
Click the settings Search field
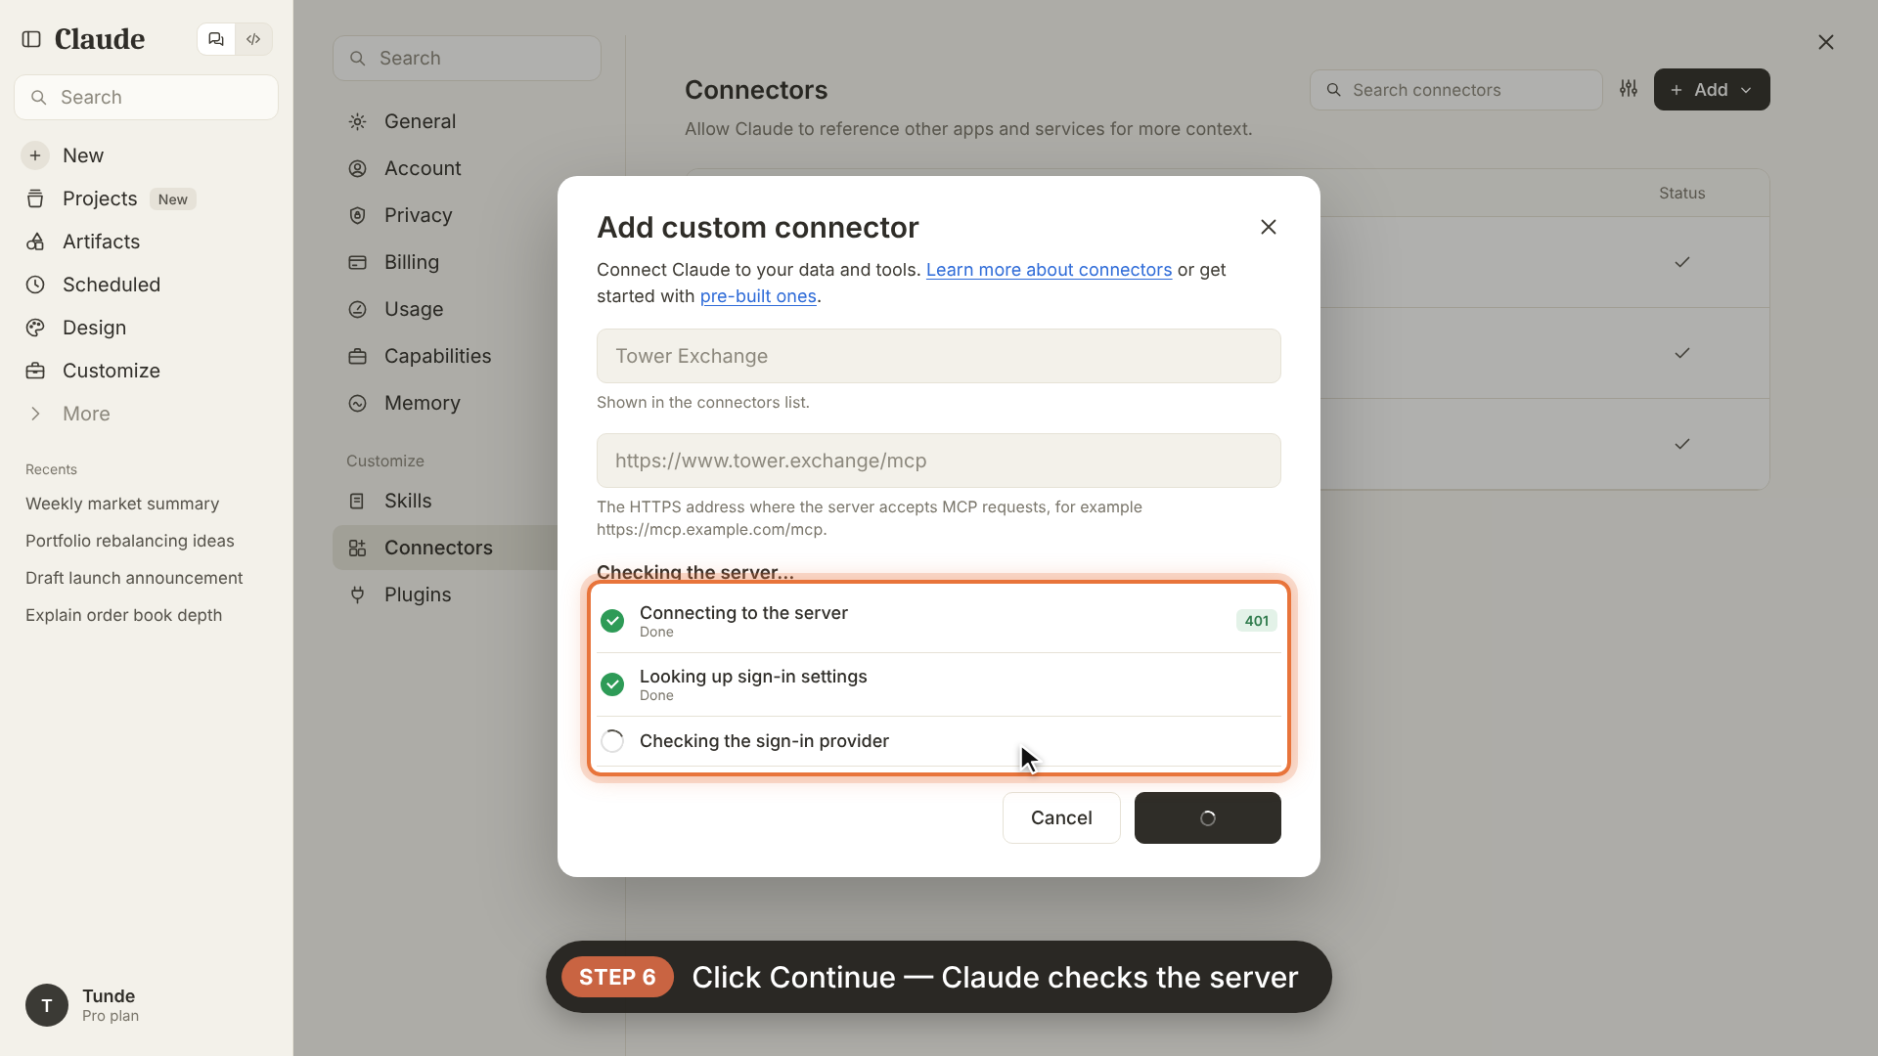coord(467,59)
